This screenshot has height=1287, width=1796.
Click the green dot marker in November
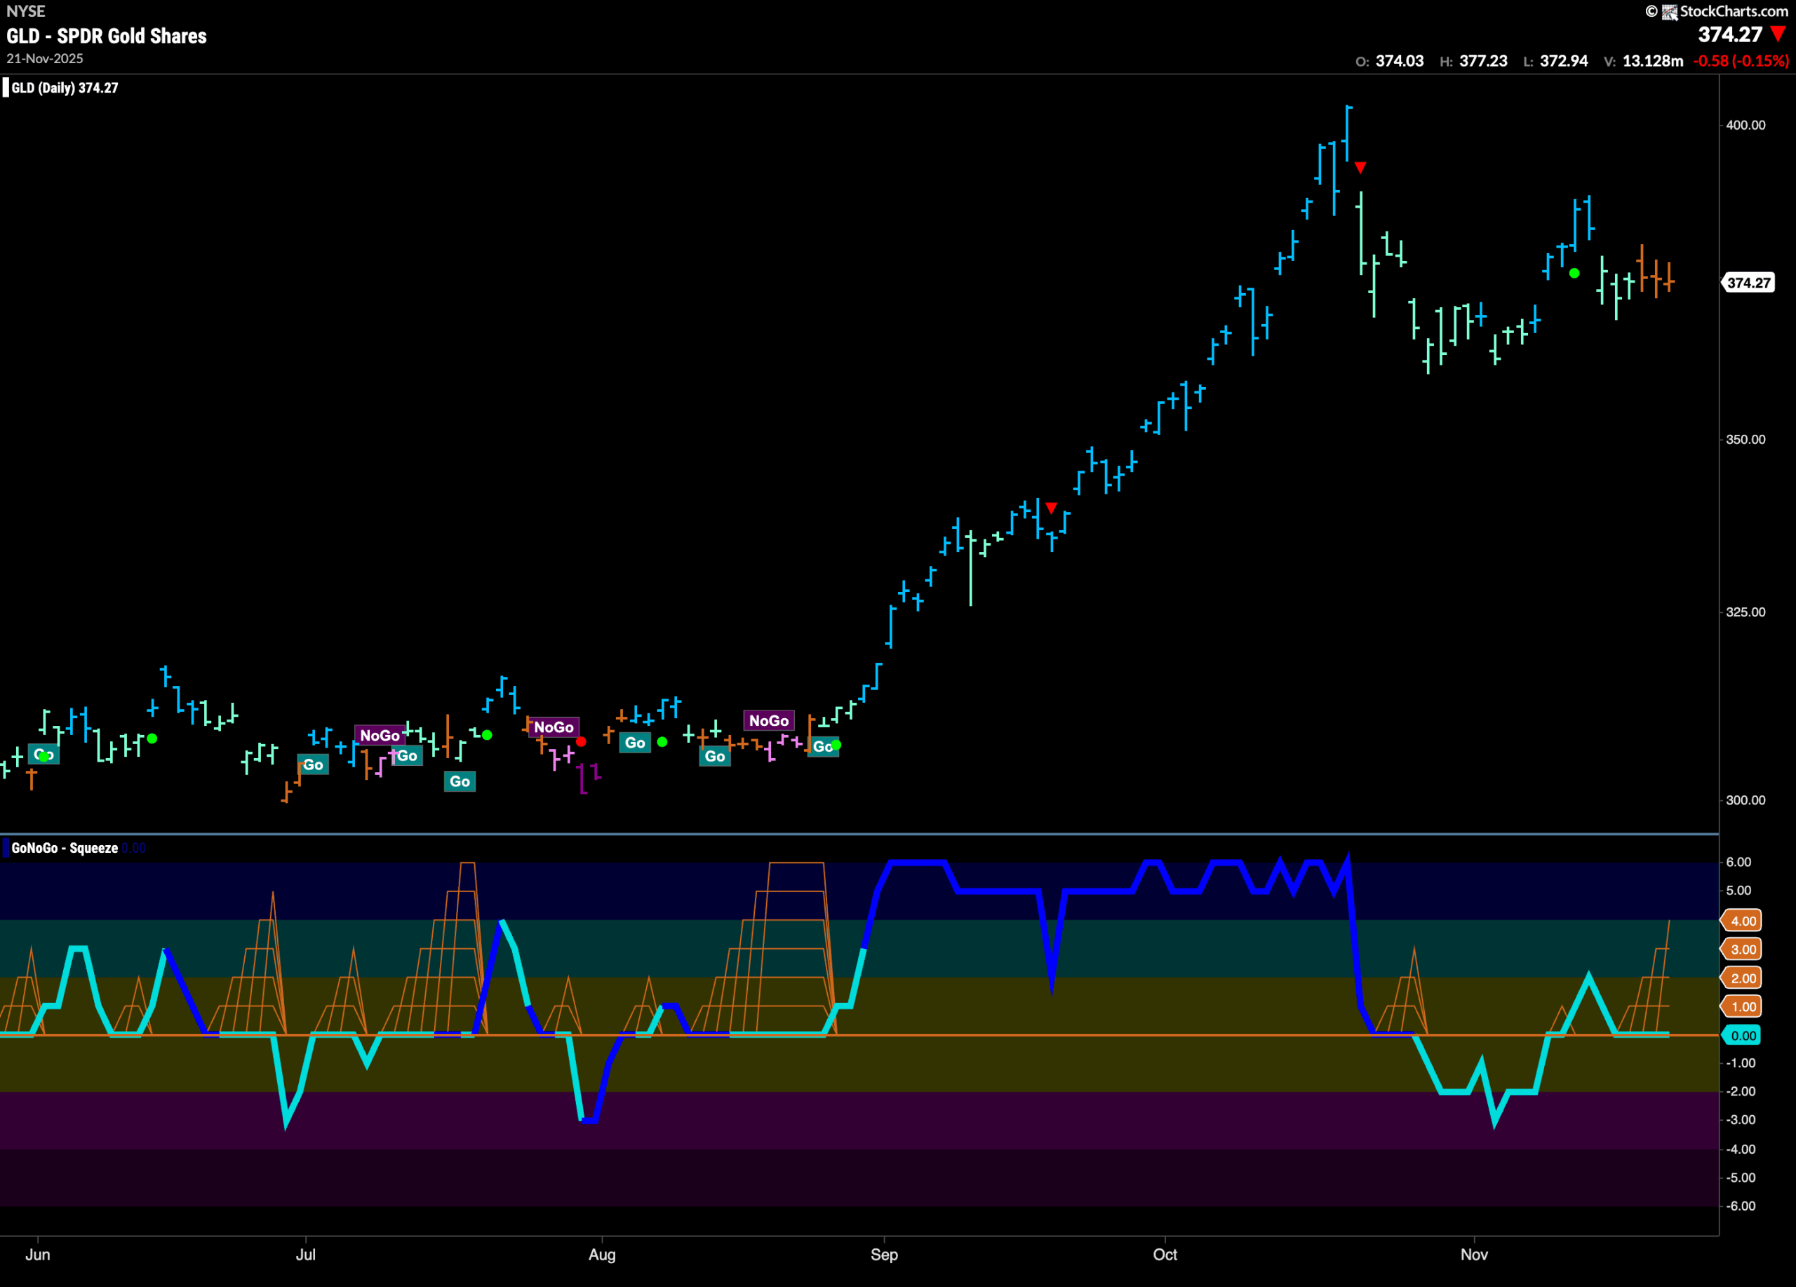coord(1574,273)
